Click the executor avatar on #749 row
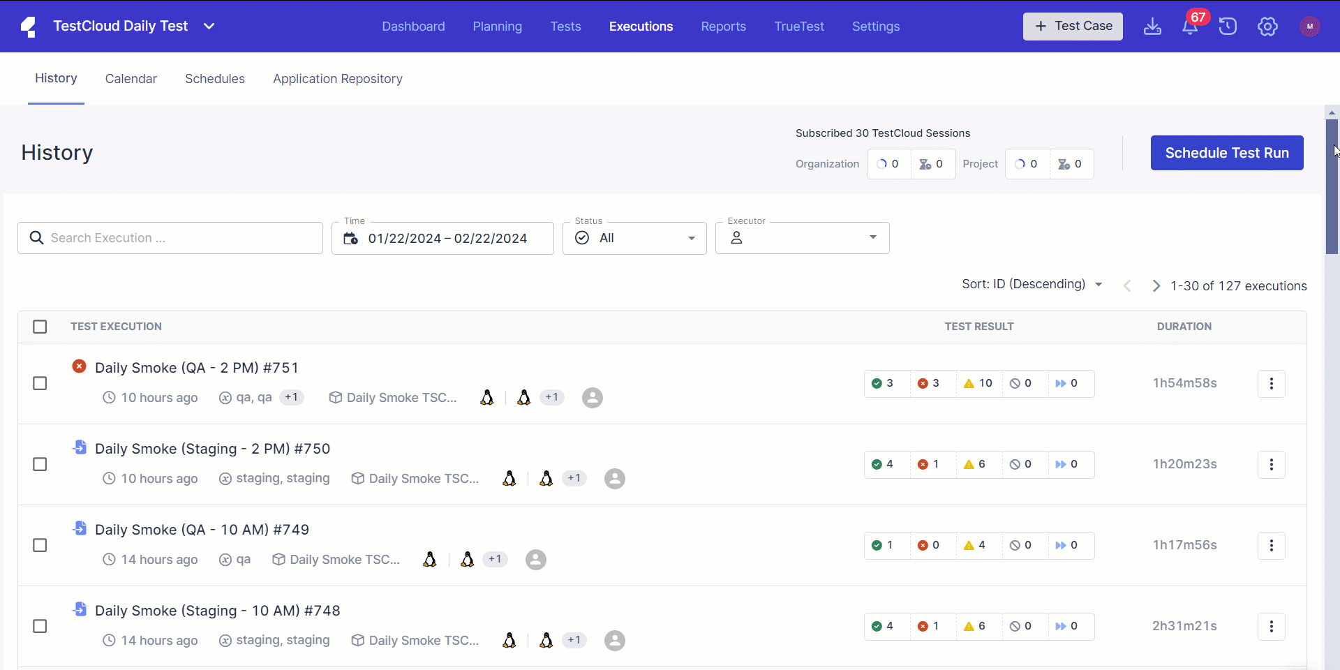The image size is (1340, 670). pos(536,560)
